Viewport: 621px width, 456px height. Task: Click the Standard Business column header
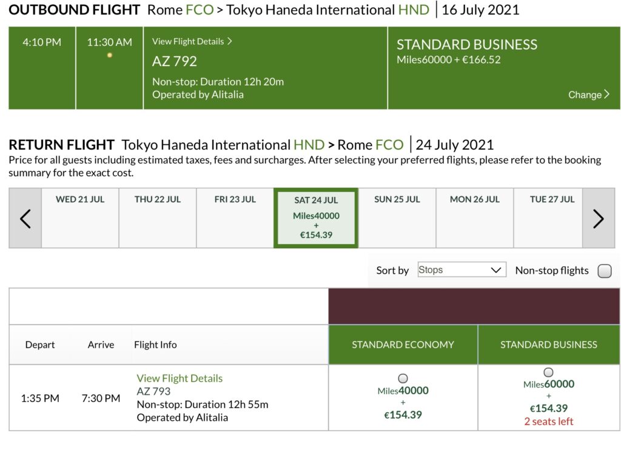[x=548, y=345]
